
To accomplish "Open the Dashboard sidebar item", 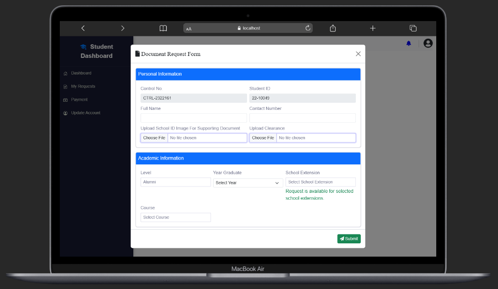I will tap(81, 73).
